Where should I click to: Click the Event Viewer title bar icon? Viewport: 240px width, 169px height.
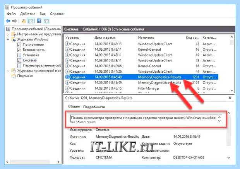7,7
